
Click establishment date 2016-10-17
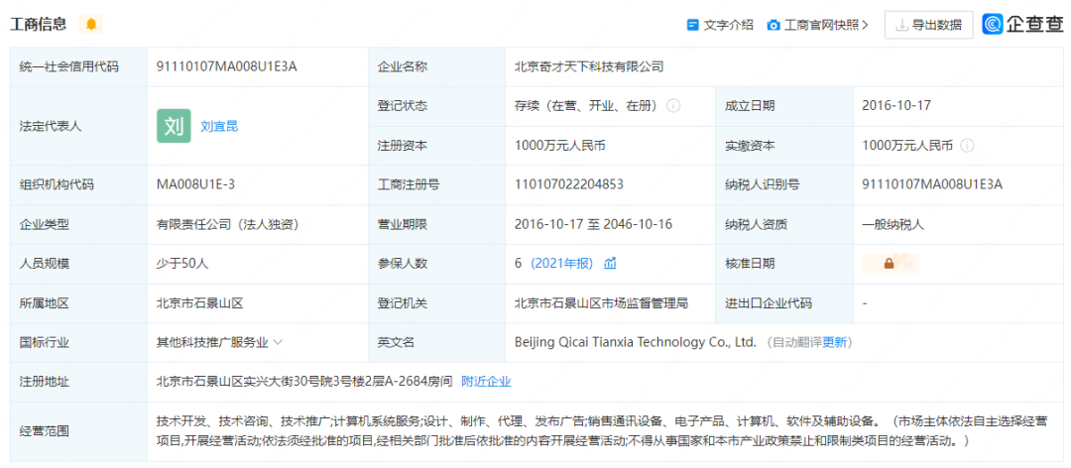(896, 106)
